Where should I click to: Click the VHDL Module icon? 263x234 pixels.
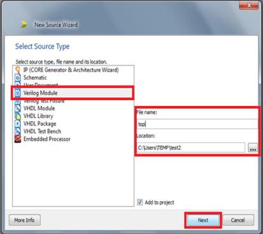[x=18, y=108]
